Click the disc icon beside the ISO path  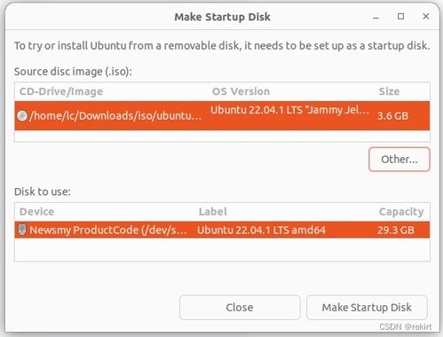22,115
